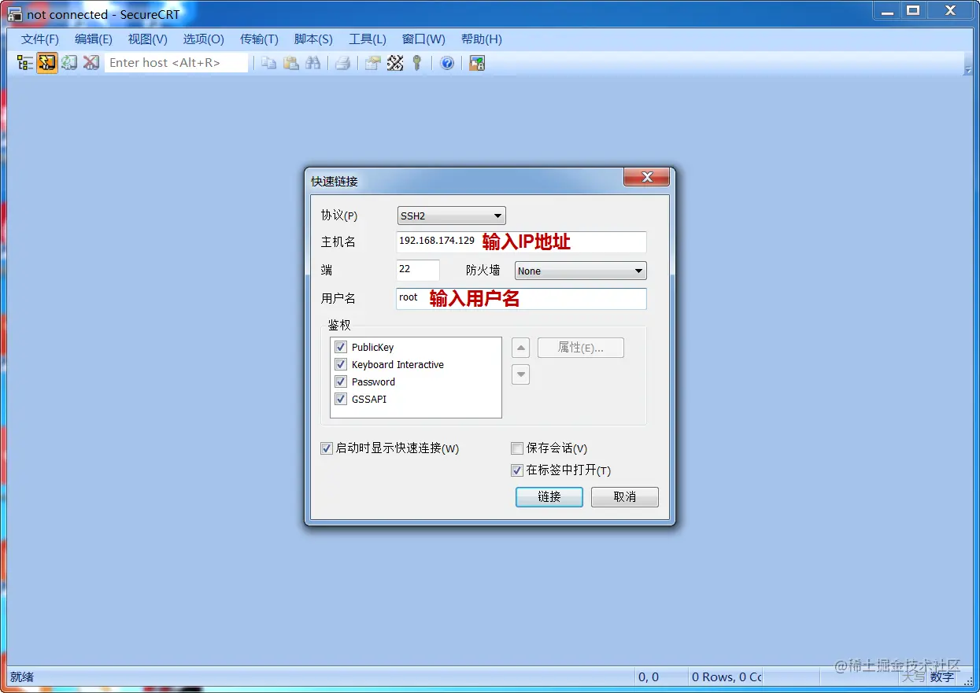980x693 pixels.
Task: Open the 脚本(S) menu
Action: (x=313, y=39)
